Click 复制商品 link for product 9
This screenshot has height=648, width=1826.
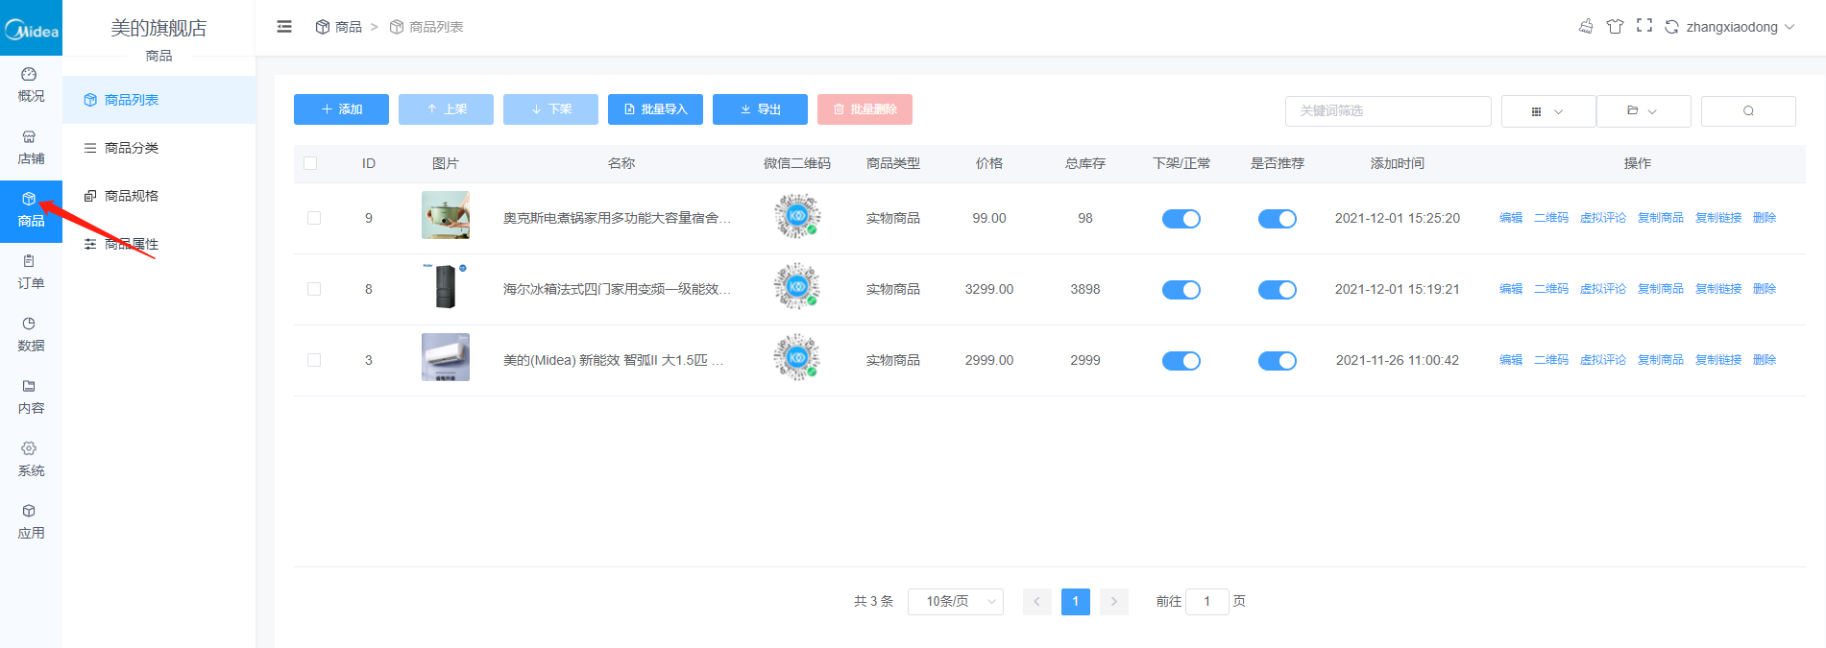pos(1661,218)
